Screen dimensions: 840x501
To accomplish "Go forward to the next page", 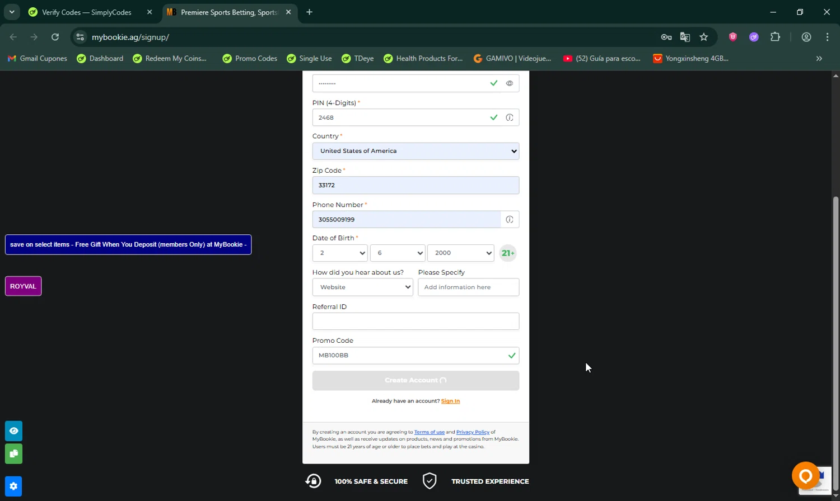I will point(34,37).
